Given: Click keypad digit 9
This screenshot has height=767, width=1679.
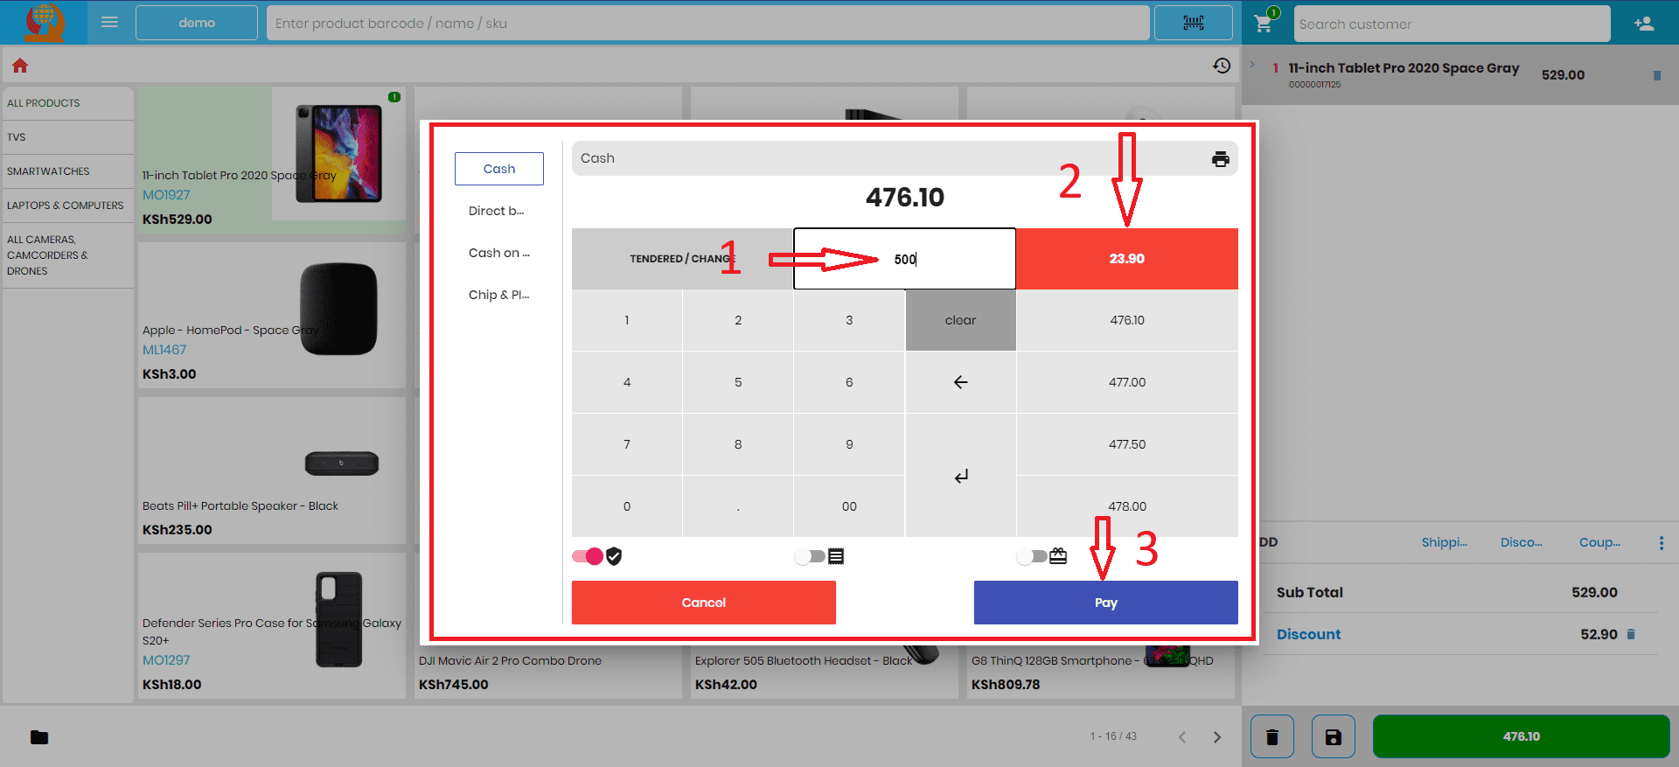Looking at the screenshot, I should click(x=849, y=444).
